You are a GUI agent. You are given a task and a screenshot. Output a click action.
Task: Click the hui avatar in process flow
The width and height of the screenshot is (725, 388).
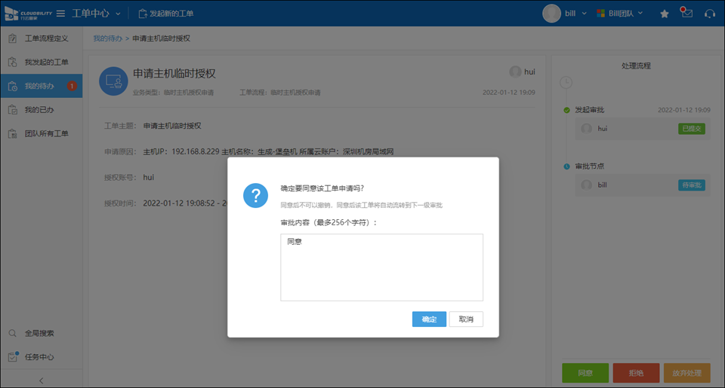tap(586, 129)
